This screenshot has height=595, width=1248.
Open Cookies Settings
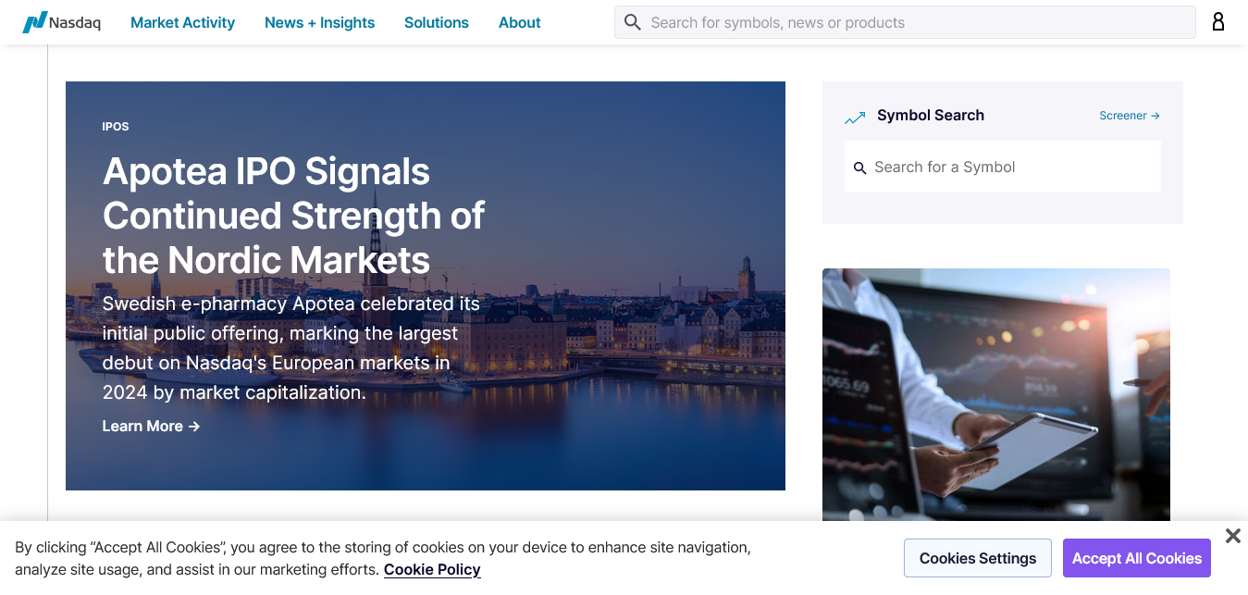coord(977,558)
